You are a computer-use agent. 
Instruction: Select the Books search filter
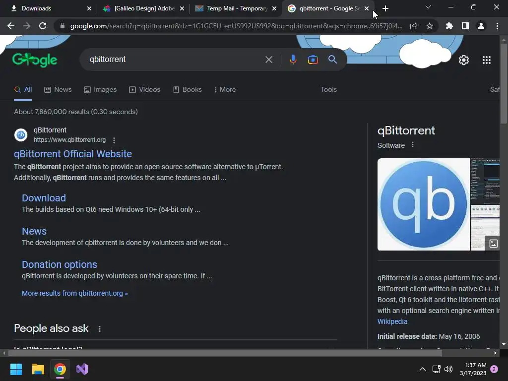click(187, 89)
